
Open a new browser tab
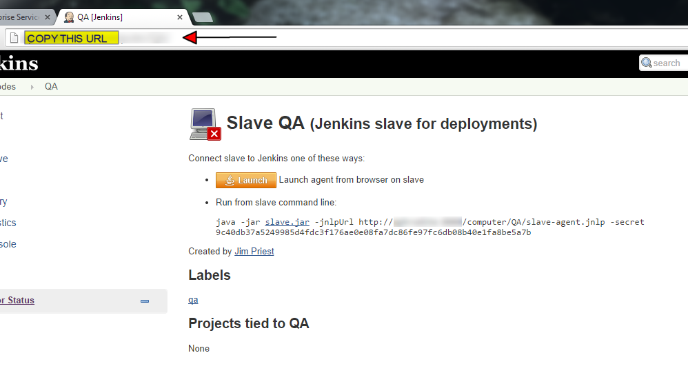click(x=202, y=17)
